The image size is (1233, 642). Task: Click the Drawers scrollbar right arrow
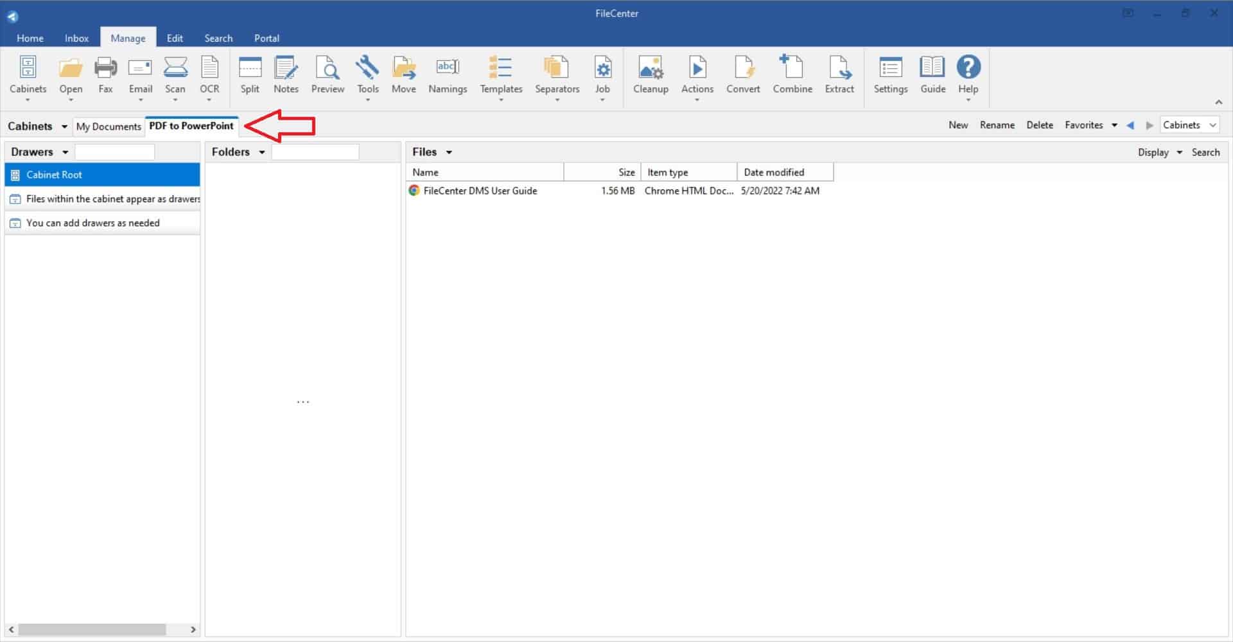(193, 630)
